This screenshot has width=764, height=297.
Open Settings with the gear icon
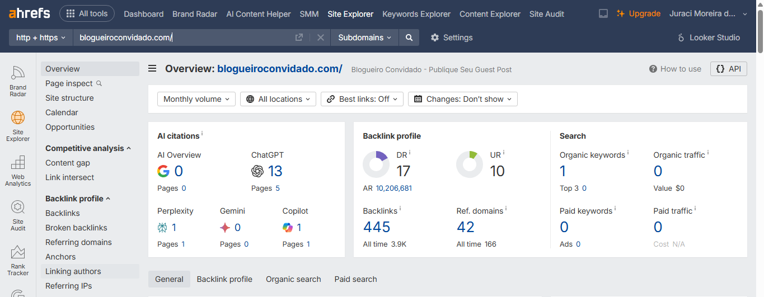coord(452,37)
